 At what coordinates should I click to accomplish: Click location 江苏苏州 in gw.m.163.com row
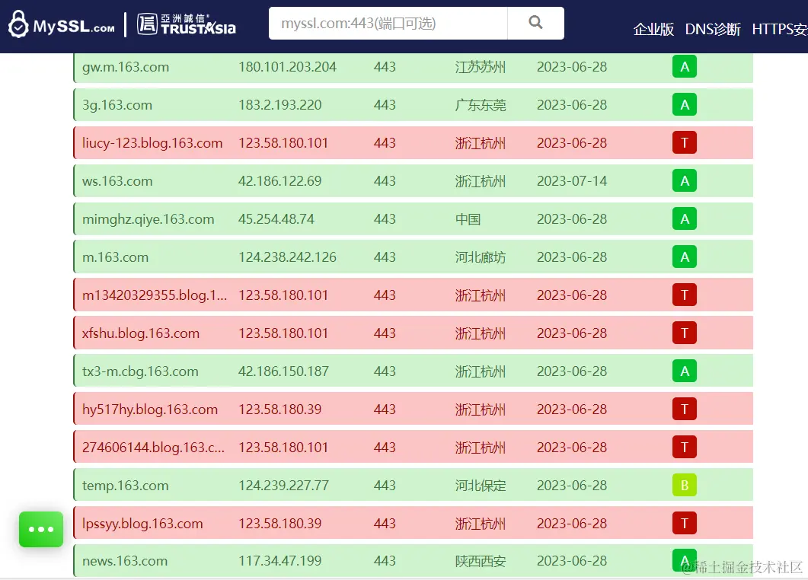[481, 67]
